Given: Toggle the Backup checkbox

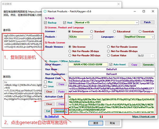Looking at the screenshot, I should tap(45, 23).
